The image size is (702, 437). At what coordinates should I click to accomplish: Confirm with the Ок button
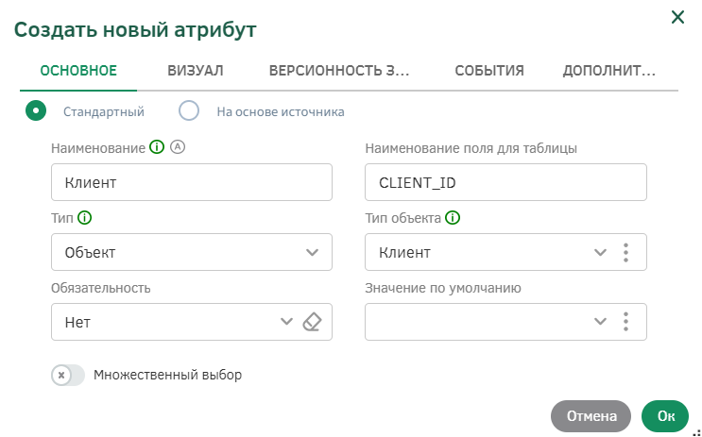click(666, 416)
